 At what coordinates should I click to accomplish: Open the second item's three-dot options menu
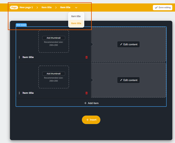[x=19, y=93]
